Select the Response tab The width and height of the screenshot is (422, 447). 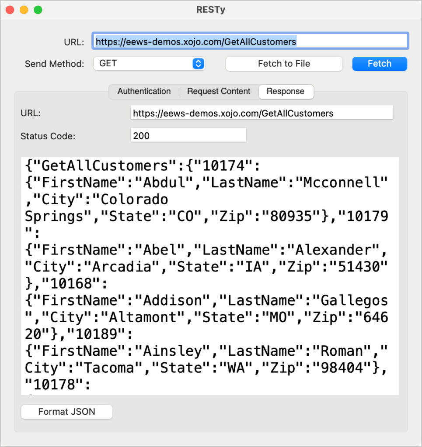pyautogui.click(x=286, y=92)
